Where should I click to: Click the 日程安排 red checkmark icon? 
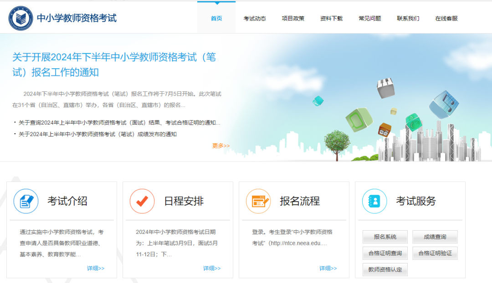[142, 201]
